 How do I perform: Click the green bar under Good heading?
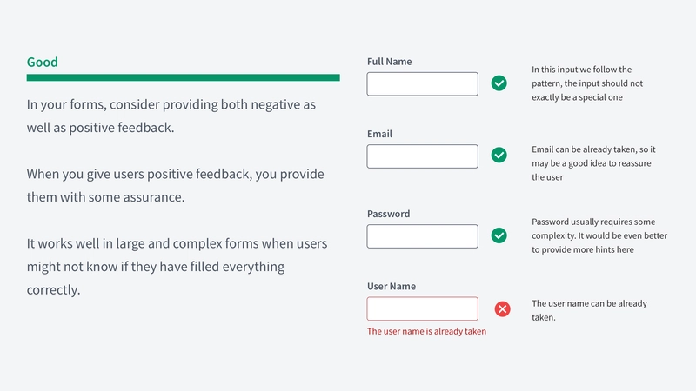(x=184, y=77)
